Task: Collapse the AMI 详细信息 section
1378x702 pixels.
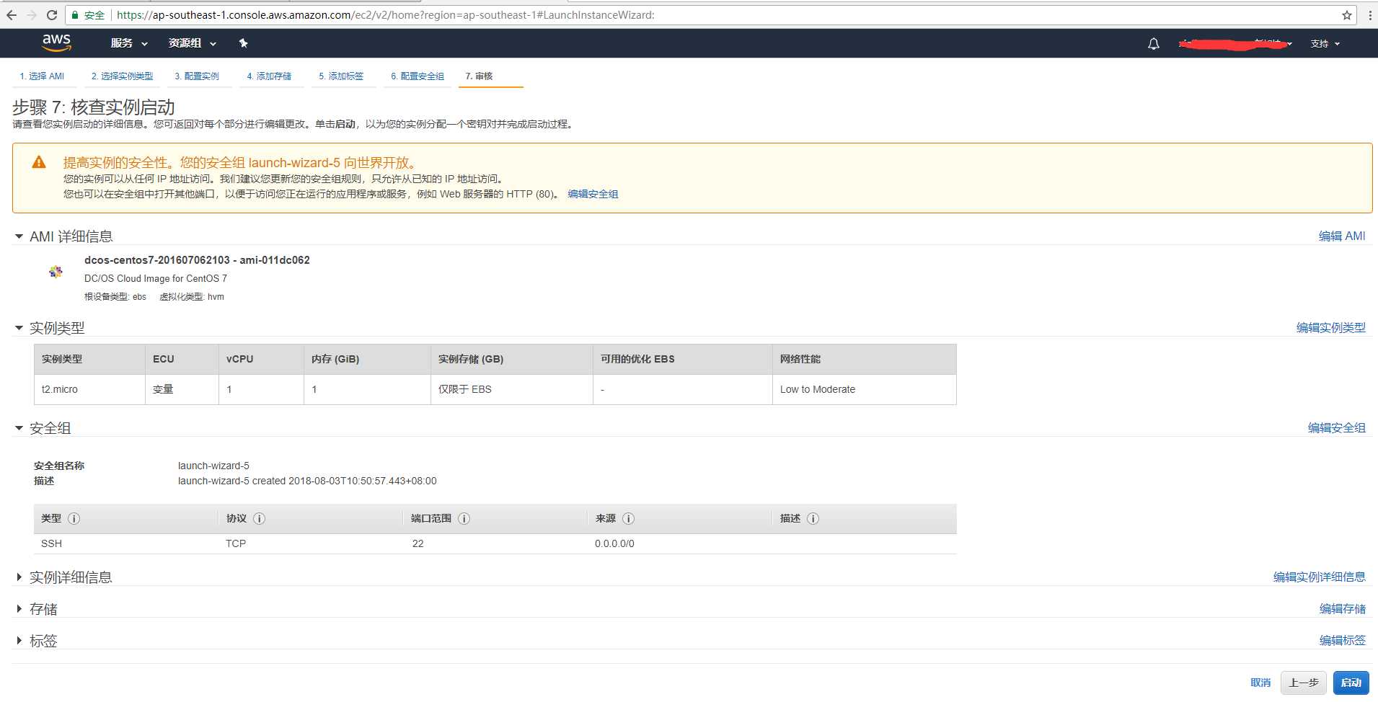Action: (19, 236)
